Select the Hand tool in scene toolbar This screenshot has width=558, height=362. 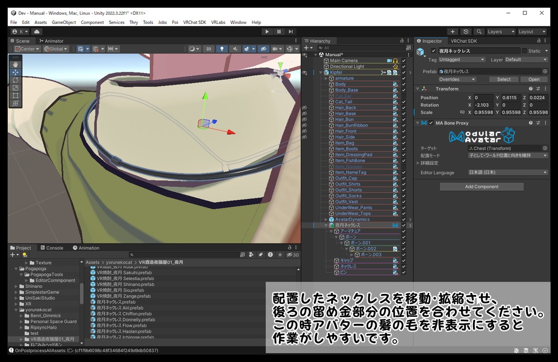tap(15, 65)
